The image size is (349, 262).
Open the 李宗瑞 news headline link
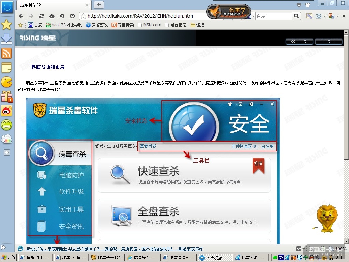point(114,249)
